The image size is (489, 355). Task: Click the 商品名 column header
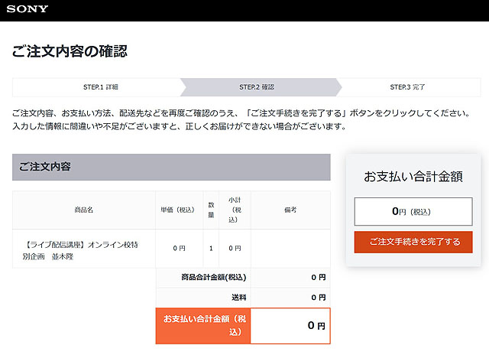83,210
